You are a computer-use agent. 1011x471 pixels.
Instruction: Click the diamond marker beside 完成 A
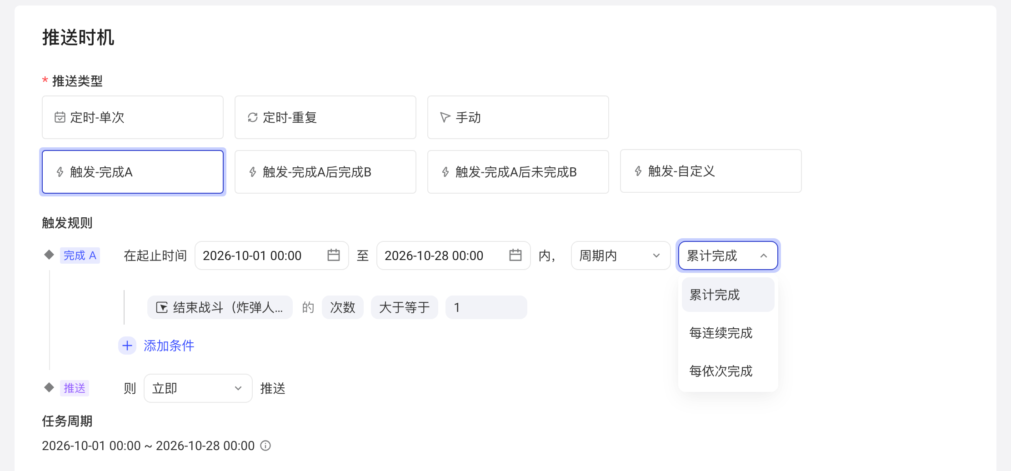pos(49,254)
